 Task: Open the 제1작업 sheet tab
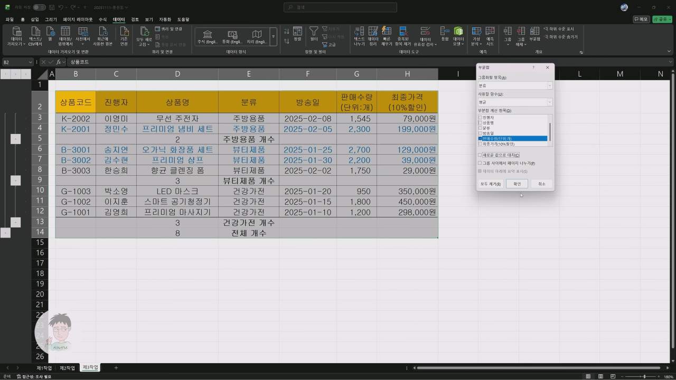(44, 368)
